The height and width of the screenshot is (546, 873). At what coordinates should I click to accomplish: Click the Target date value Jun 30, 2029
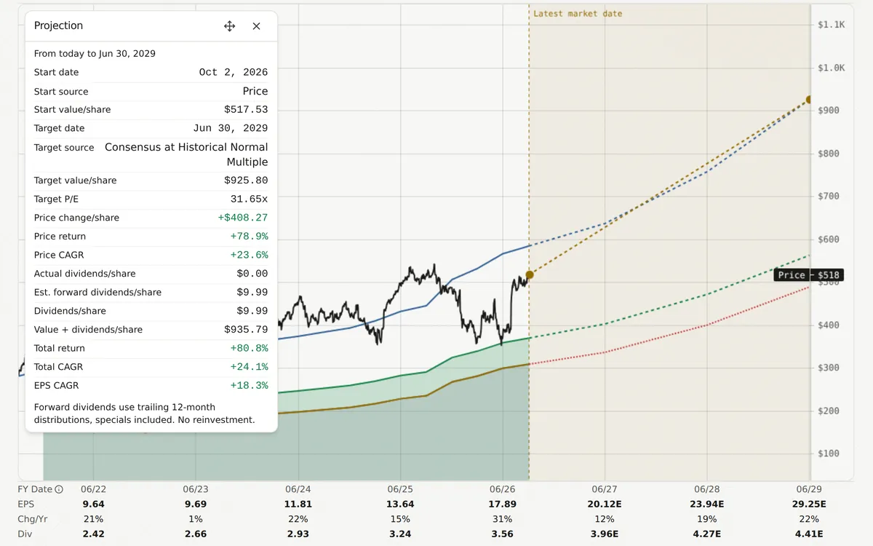tap(230, 128)
